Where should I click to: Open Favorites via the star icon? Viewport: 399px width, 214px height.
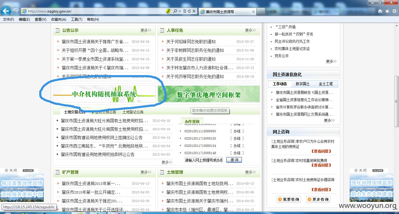point(387,11)
